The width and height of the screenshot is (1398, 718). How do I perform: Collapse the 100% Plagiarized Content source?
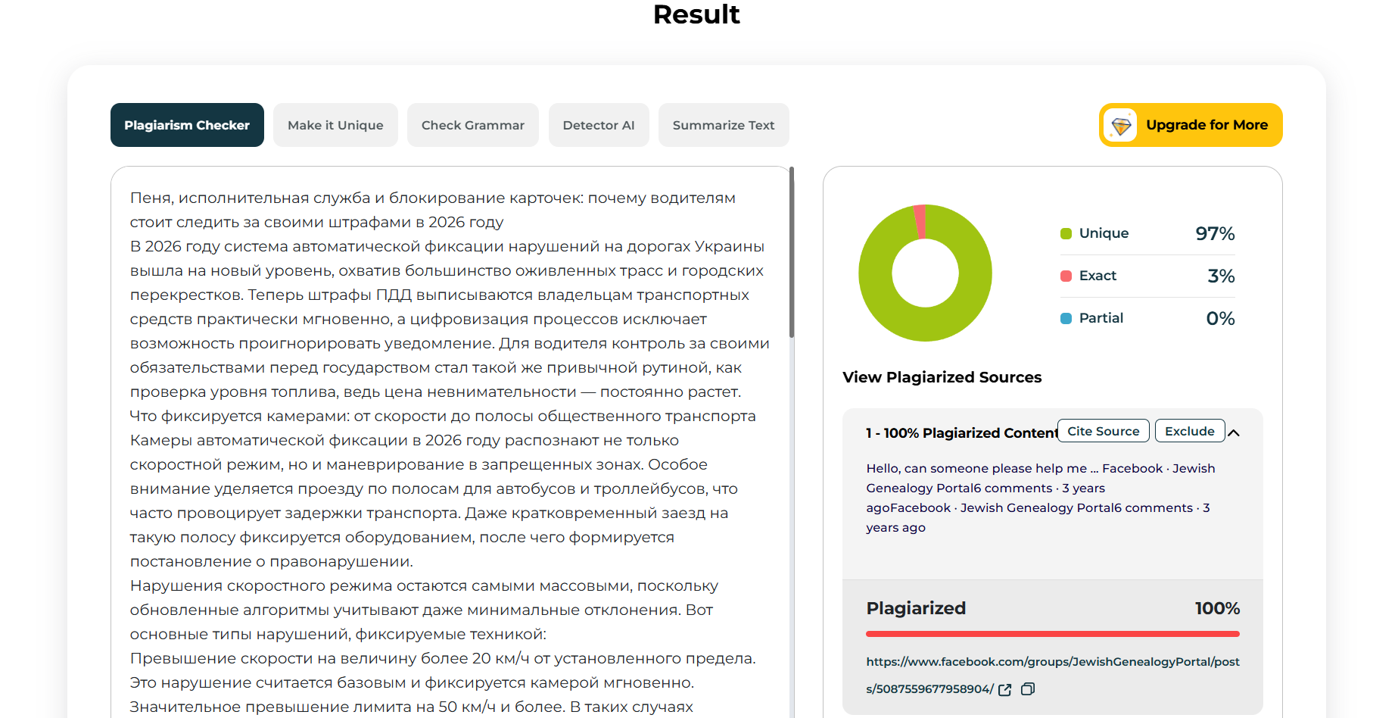[x=1234, y=432]
